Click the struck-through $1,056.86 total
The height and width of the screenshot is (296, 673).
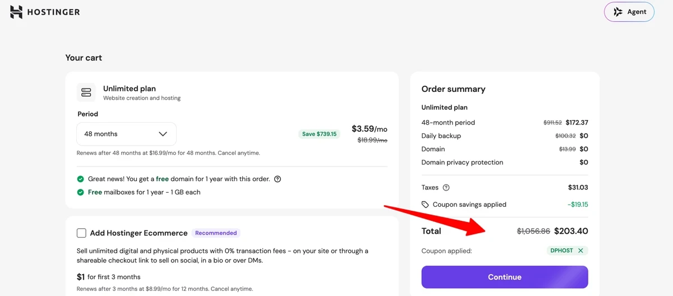pos(533,231)
